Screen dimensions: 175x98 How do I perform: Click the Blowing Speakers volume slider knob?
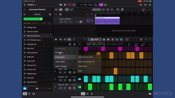pos(81,22)
